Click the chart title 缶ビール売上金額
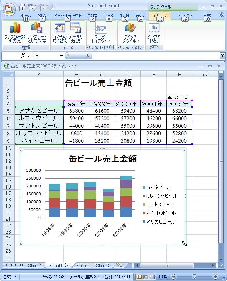This screenshot has width=227, height=281. [x=103, y=159]
